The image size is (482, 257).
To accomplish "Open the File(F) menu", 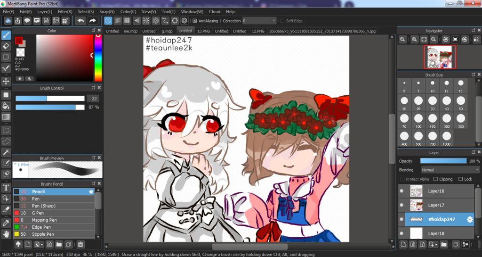I will (8, 12).
